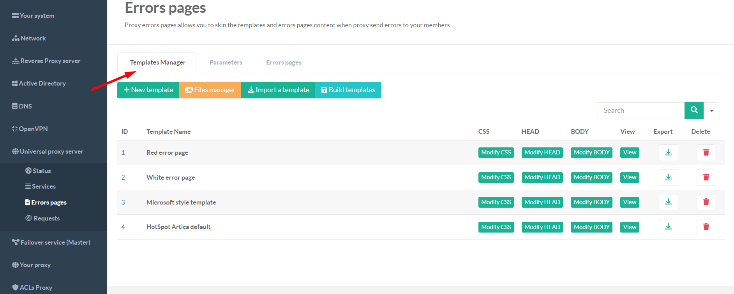This screenshot has height=294, width=734.
Task: Click the search magnifier button
Action: tap(694, 110)
